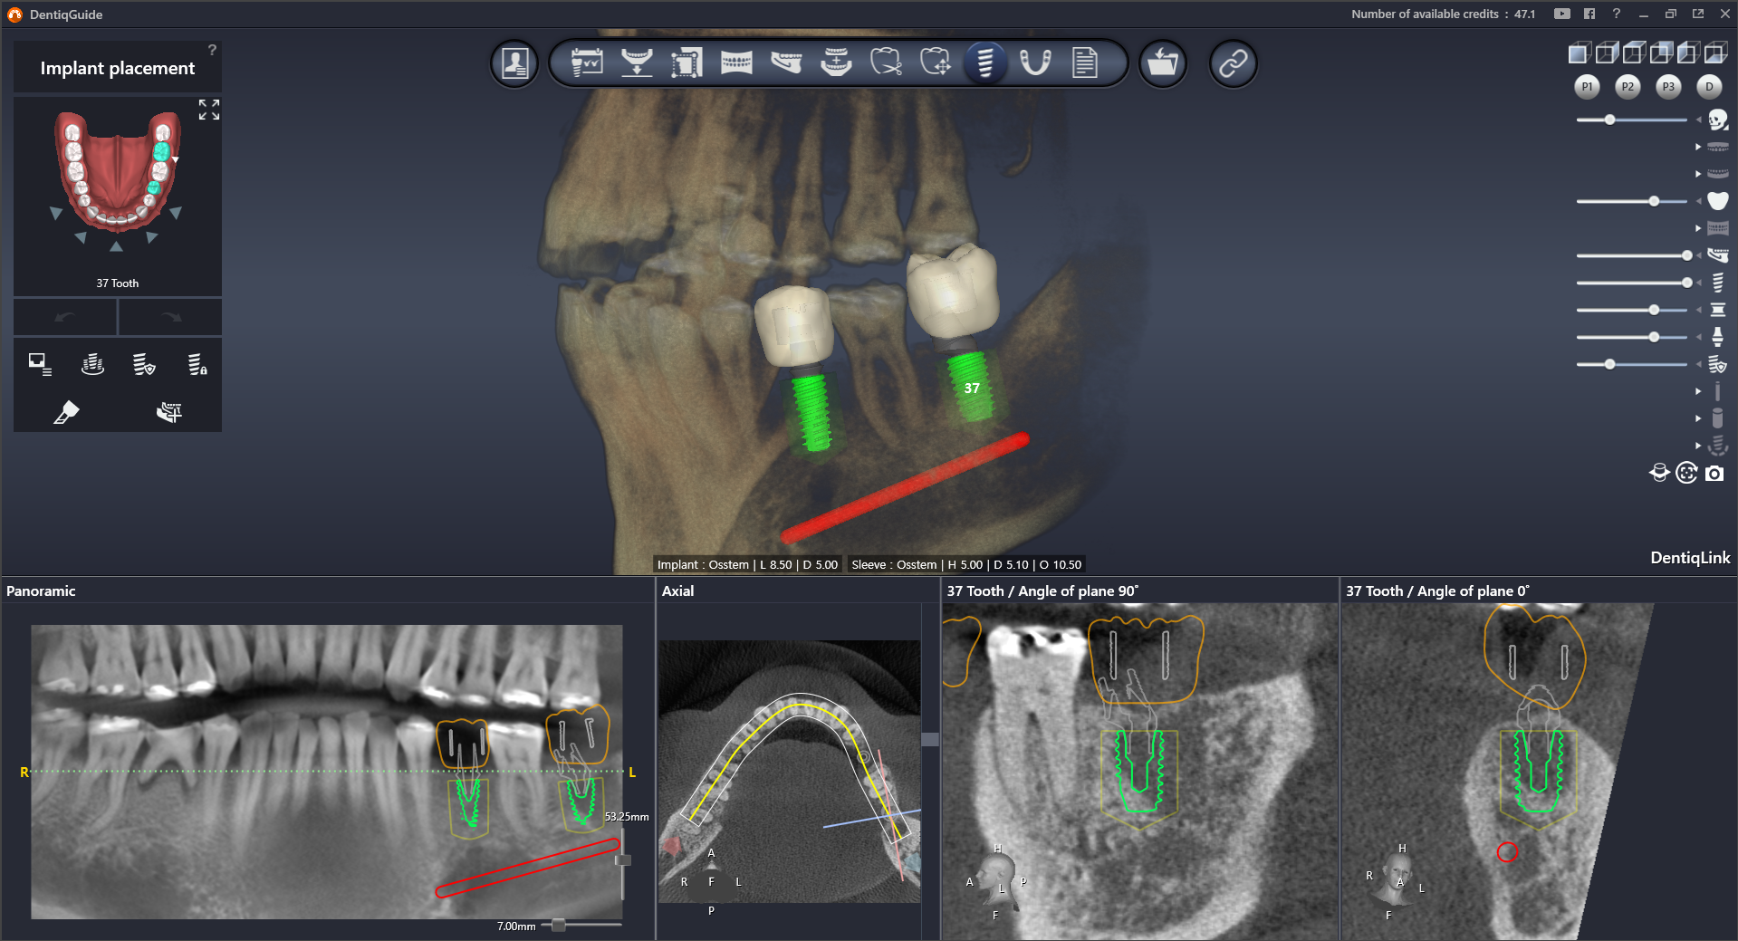Apply the D default view preset
1738x941 pixels.
[1709, 87]
